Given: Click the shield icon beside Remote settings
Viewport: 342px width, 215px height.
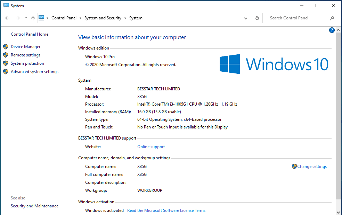Looking at the screenshot, I should click(6, 55).
